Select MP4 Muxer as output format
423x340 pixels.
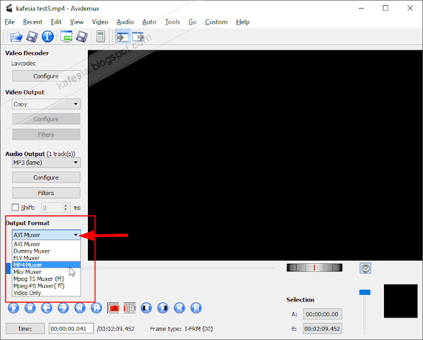46,265
